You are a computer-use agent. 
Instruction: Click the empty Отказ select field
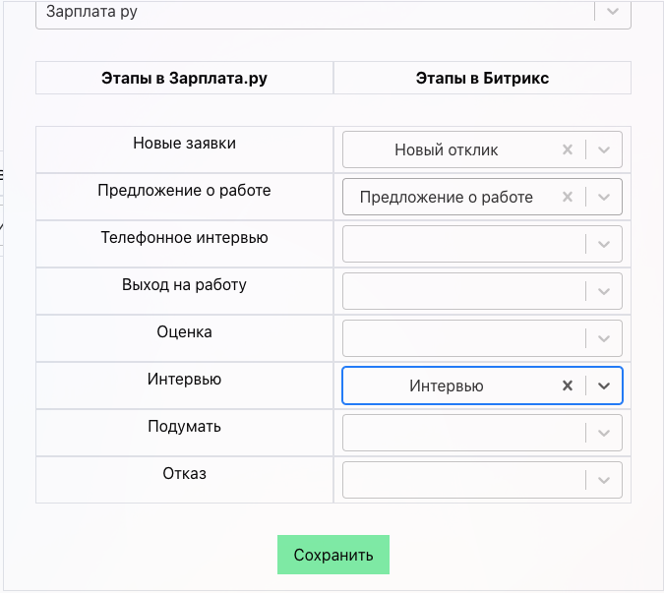[x=462, y=480]
